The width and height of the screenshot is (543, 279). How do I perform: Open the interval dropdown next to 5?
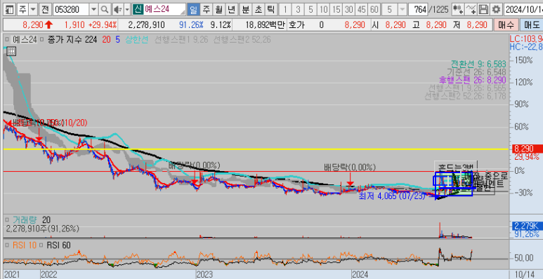pyautogui.click(x=402, y=9)
